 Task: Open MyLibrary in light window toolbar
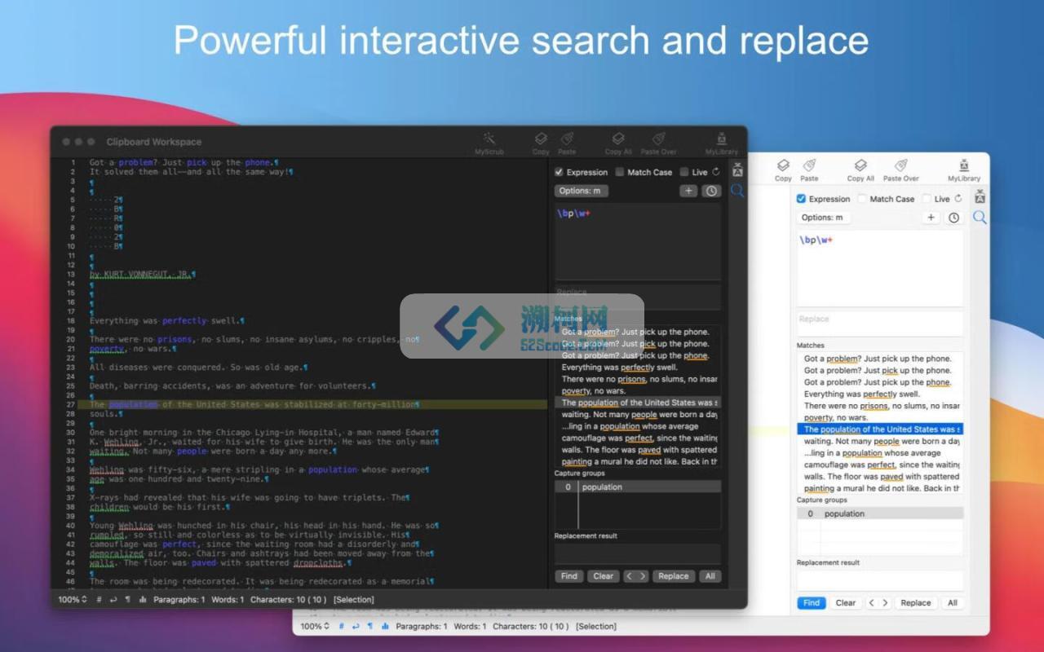(x=964, y=170)
